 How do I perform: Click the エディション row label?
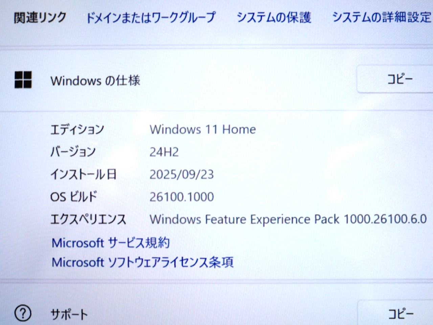[77, 129]
